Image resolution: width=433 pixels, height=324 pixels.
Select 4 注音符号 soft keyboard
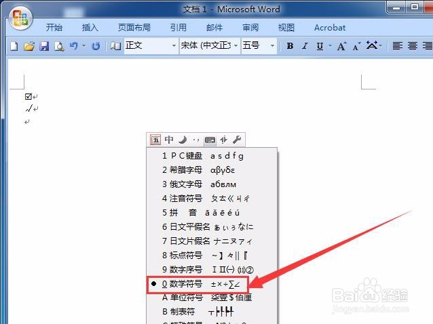(x=212, y=198)
